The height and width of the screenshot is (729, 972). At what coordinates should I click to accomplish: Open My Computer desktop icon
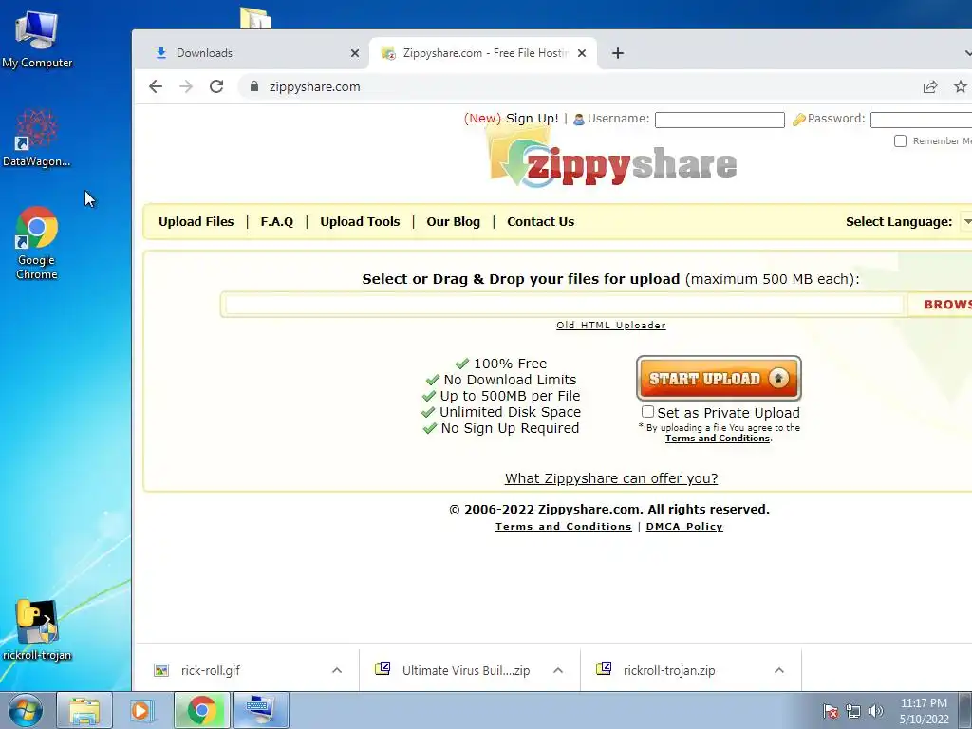tap(37, 40)
